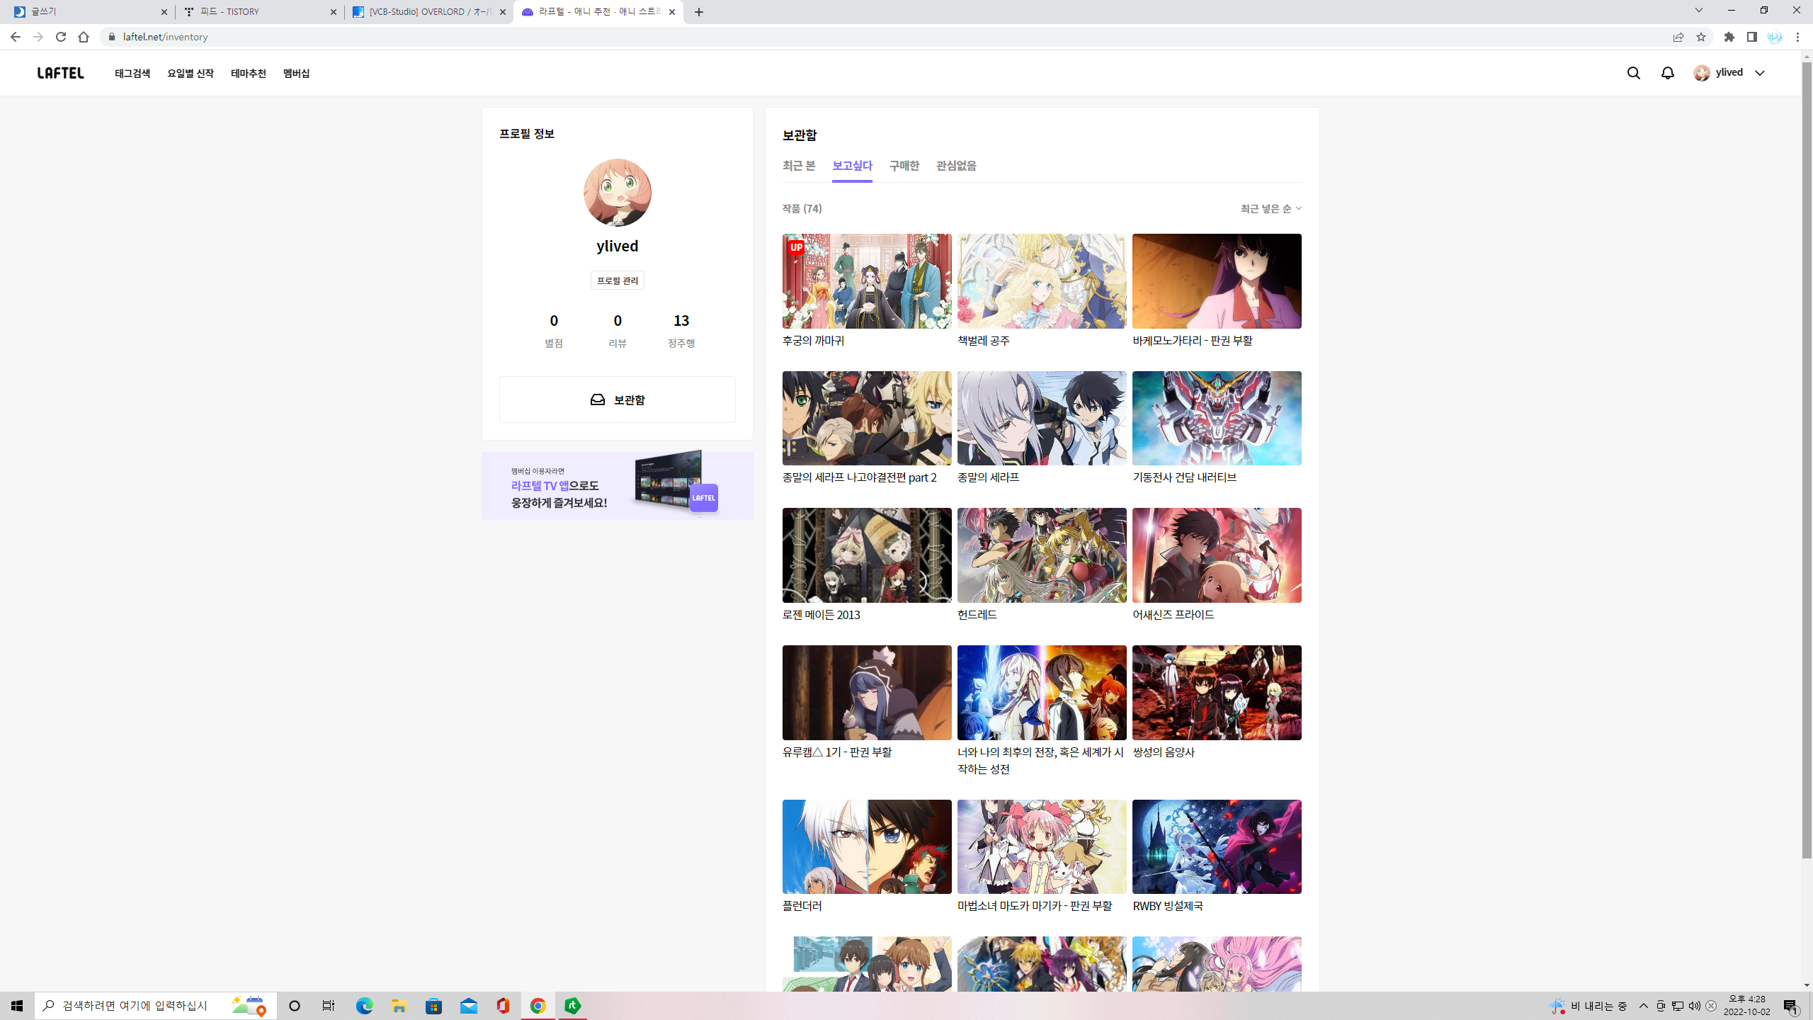Expand the ylived account dropdown
Image resolution: width=1813 pixels, height=1020 pixels.
click(1760, 73)
